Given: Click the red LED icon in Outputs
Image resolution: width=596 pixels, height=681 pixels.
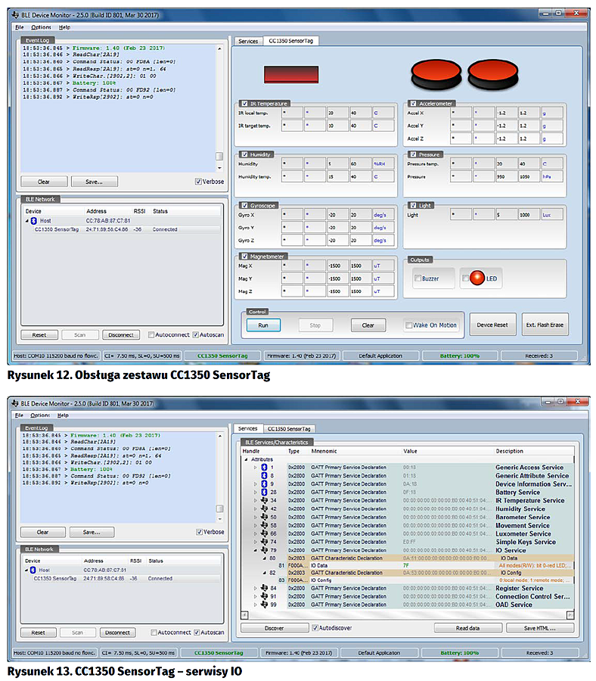Looking at the screenshot, I should [476, 278].
